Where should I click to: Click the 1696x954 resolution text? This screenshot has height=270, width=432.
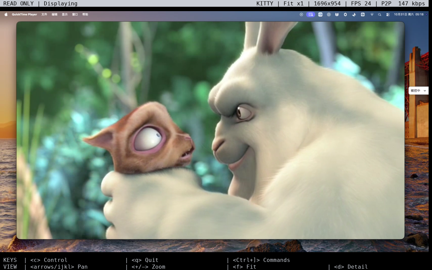point(327,3)
